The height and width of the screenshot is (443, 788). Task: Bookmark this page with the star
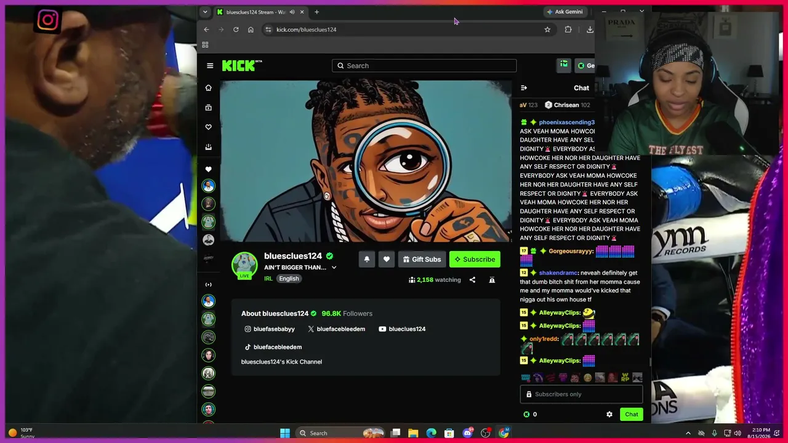[x=547, y=30]
